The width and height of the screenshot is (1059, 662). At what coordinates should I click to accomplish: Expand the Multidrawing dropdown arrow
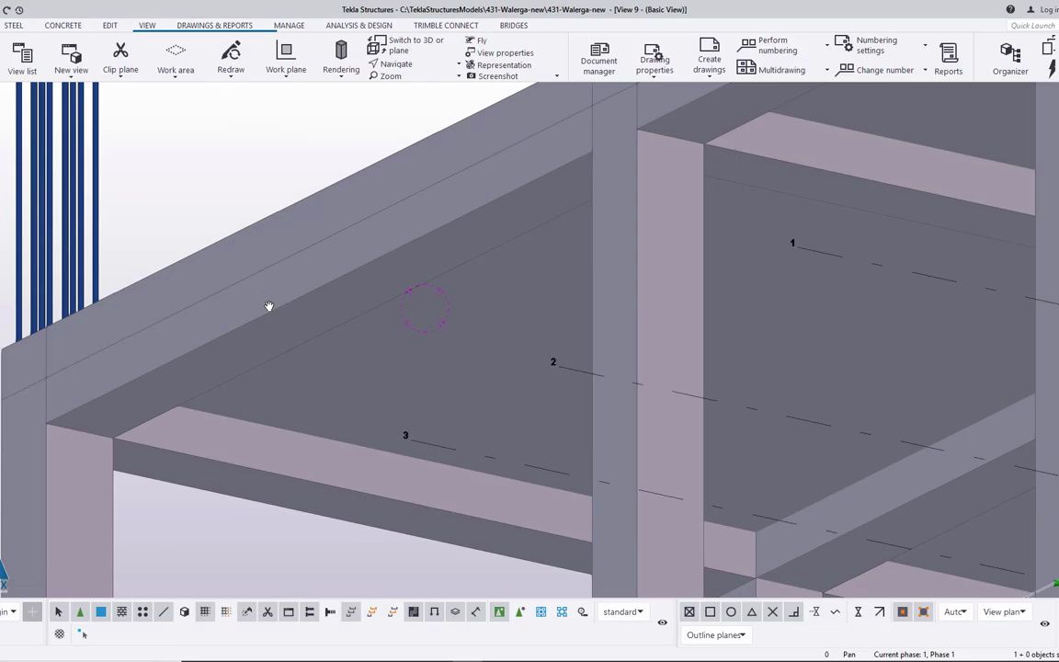coord(826,70)
